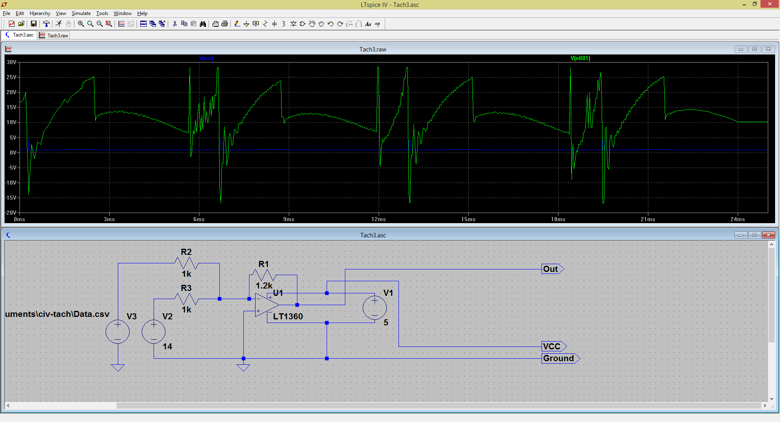This screenshot has width=780, height=422.
Task: Select the Move tool icon
Action: pyautogui.click(x=312, y=24)
